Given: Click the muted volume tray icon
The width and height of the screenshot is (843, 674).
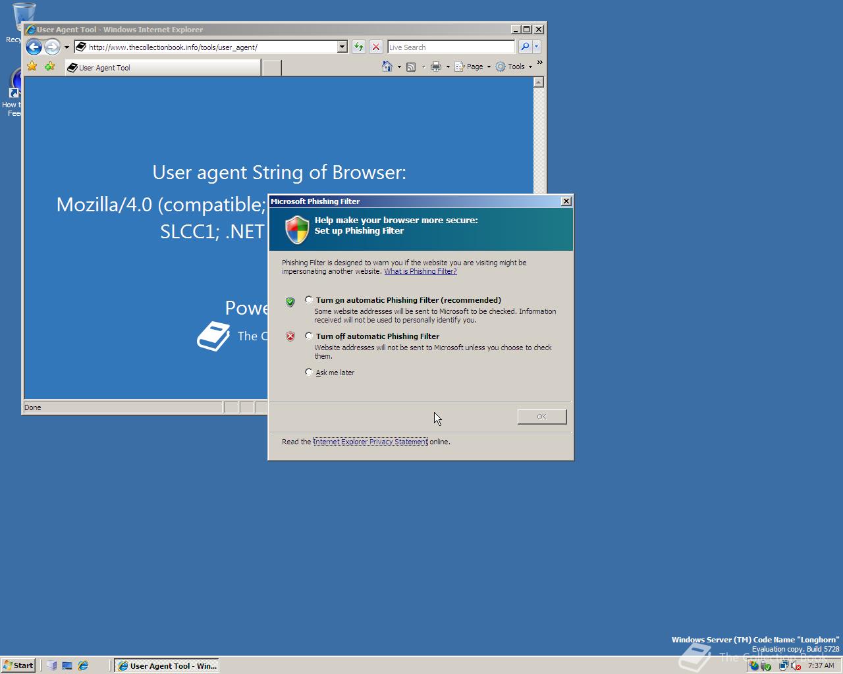Looking at the screenshot, I should [x=796, y=665].
